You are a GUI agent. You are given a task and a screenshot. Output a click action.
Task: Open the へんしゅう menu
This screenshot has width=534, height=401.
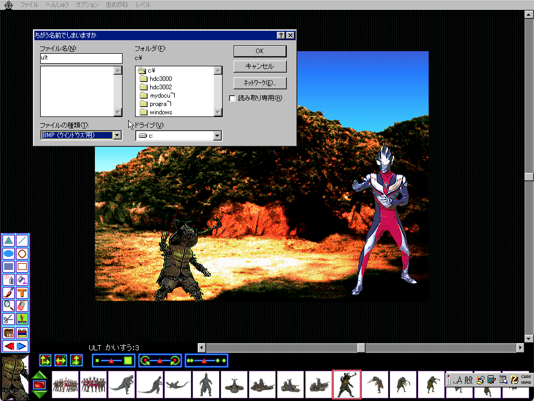[57, 5]
